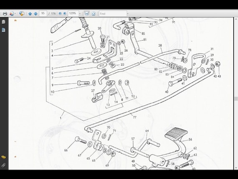Click the Print icon in the toolbar
Viewport: 238px width, 179px height.
pos(5,13)
